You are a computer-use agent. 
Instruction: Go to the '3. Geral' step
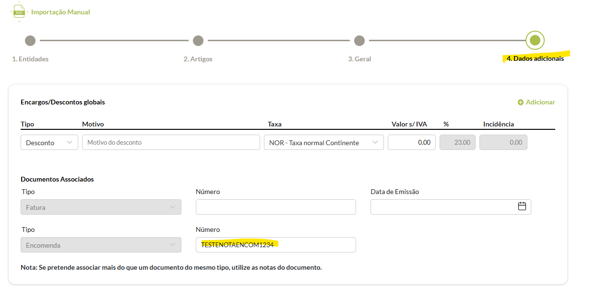coord(359,59)
